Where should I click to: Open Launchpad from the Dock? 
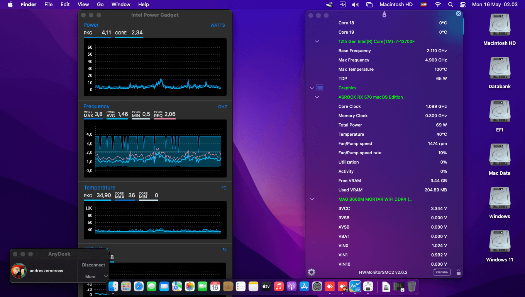[x=126, y=287]
